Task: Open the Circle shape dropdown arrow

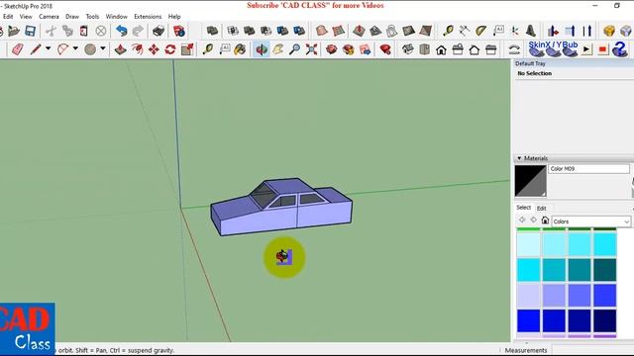Action: (x=103, y=48)
